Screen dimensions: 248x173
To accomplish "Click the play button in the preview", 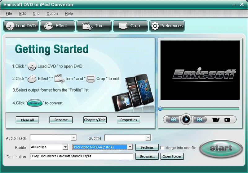I will (186, 119).
